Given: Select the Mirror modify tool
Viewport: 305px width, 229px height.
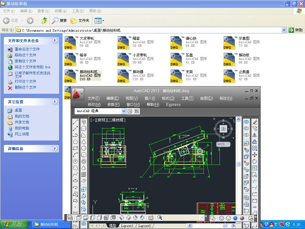Looking at the screenshot, I should click(x=255, y=135).
